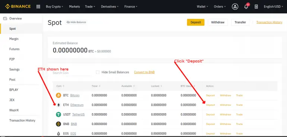
Task: Select BPLAY in the sidebar
Action: [14, 90]
